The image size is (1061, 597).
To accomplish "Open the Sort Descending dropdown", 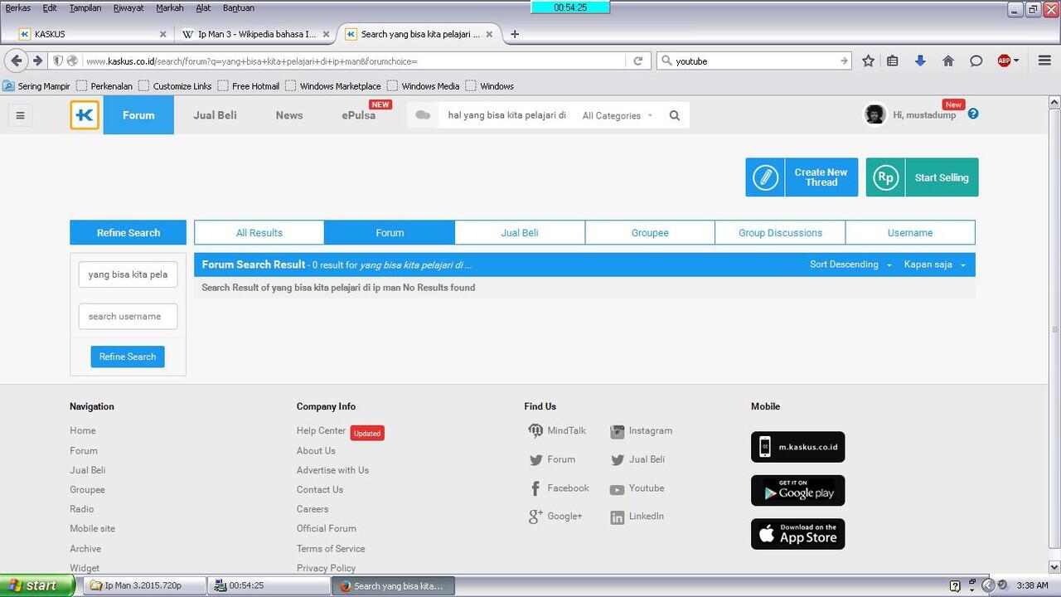I will click(850, 265).
